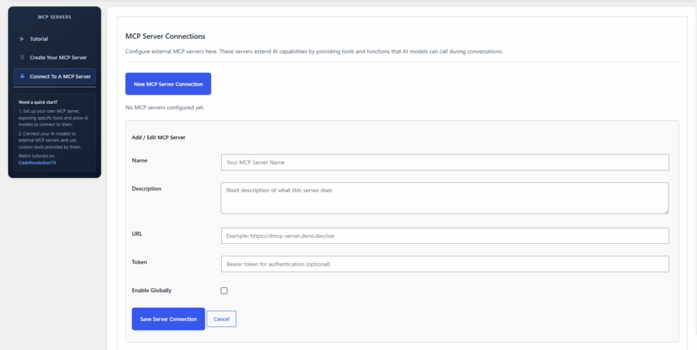Click the 'Token' field label
The height and width of the screenshot is (350, 697).
pos(140,262)
